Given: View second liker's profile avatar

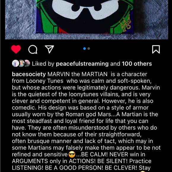Looking at the screenshot, I should pyautogui.click(x=21, y=63).
